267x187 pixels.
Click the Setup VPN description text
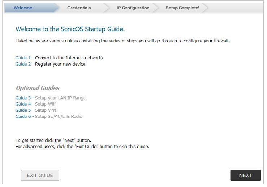pyautogui.click(x=46, y=110)
